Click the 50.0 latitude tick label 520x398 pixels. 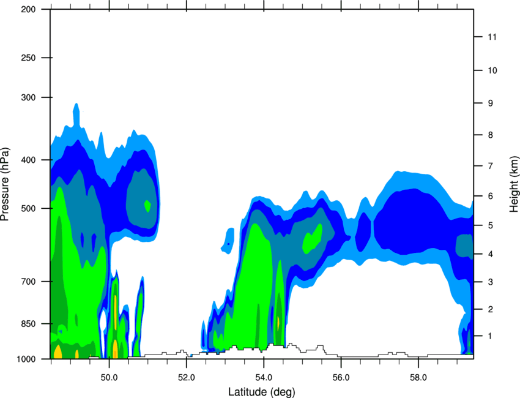109,378
